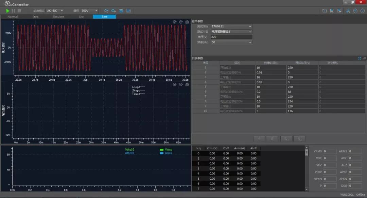Edit target voltage cell 176

tap(302, 111)
